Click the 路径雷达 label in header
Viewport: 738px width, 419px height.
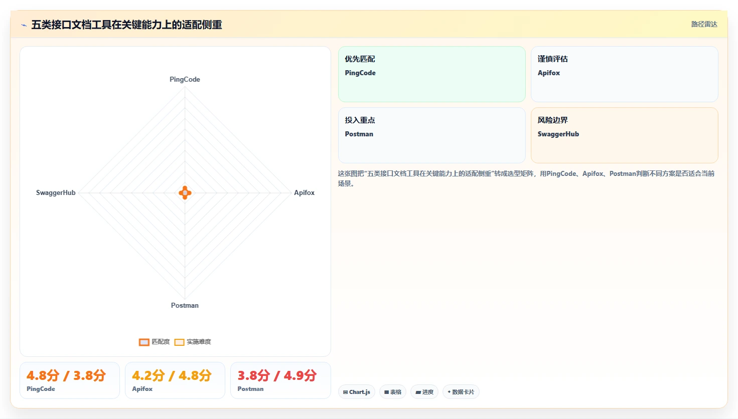point(704,24)
